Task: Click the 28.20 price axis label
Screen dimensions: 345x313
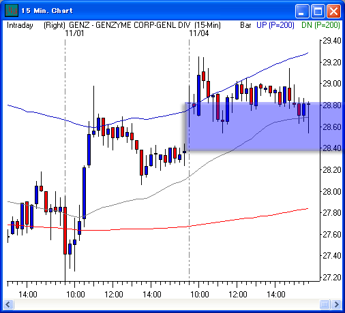Action: pyautogui.click(x=332, y=169)
